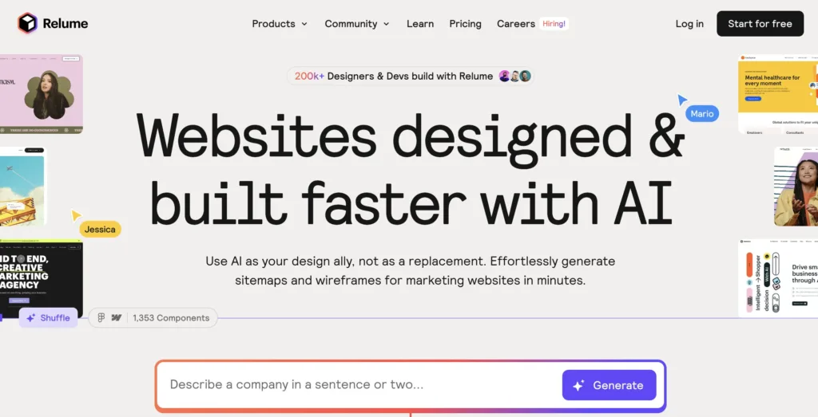818x417 pixels.
Task: Open the sky illustration preview thumbnail
Action: pos(22,187)
